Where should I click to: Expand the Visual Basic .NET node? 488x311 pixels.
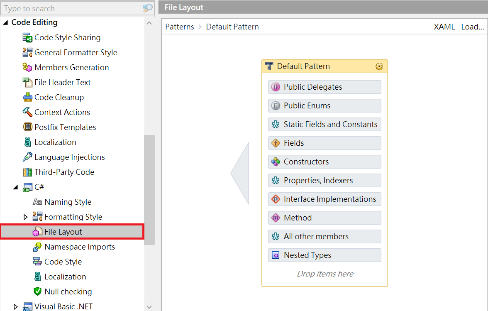pos(15,307)
